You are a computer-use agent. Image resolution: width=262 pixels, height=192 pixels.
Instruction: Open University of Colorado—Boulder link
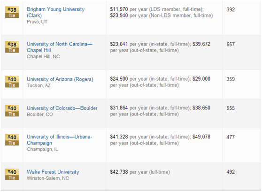click(62, 108)
